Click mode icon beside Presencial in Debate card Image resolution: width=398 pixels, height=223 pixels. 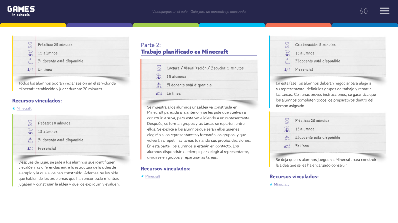point(30,148)
